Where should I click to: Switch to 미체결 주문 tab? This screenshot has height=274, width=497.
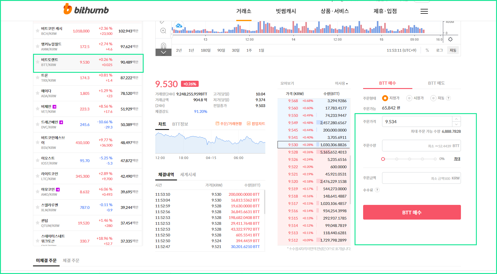[46, 261]
